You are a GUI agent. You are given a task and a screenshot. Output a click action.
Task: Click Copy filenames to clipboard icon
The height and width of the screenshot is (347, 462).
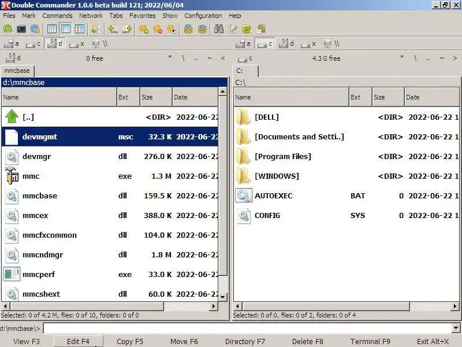[261, 29]
